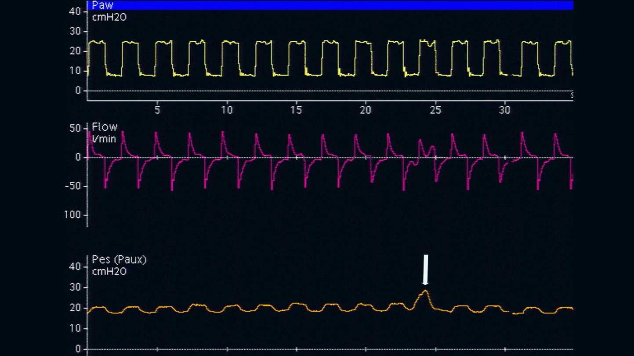Click the 10 value on Paw axis

click(75, 71)
